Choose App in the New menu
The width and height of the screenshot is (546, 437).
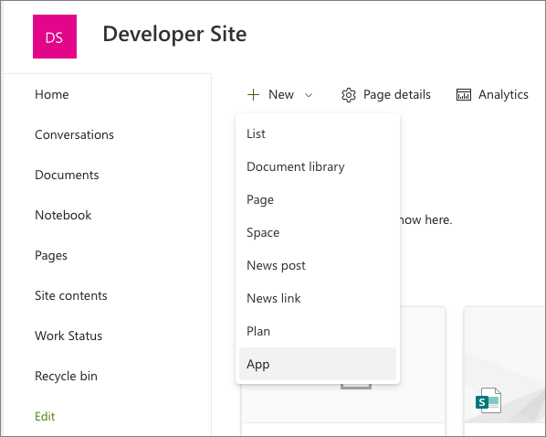[318, 364]
